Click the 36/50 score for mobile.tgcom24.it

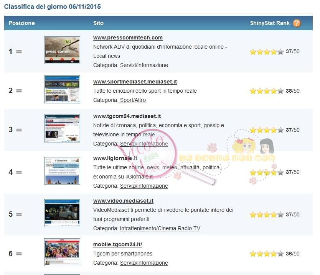(x=293, y=254)
